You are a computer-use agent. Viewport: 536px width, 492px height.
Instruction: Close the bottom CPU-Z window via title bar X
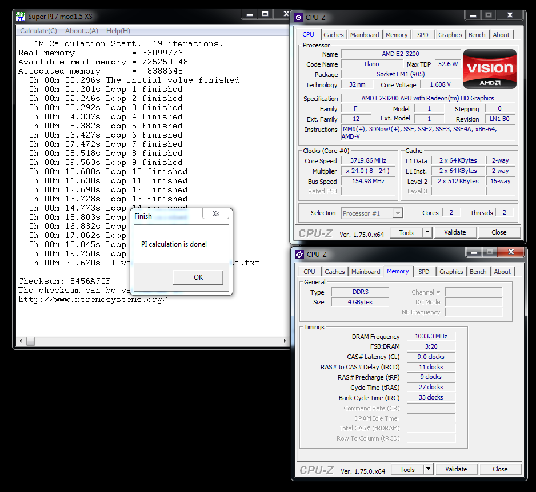click(511, 252)
